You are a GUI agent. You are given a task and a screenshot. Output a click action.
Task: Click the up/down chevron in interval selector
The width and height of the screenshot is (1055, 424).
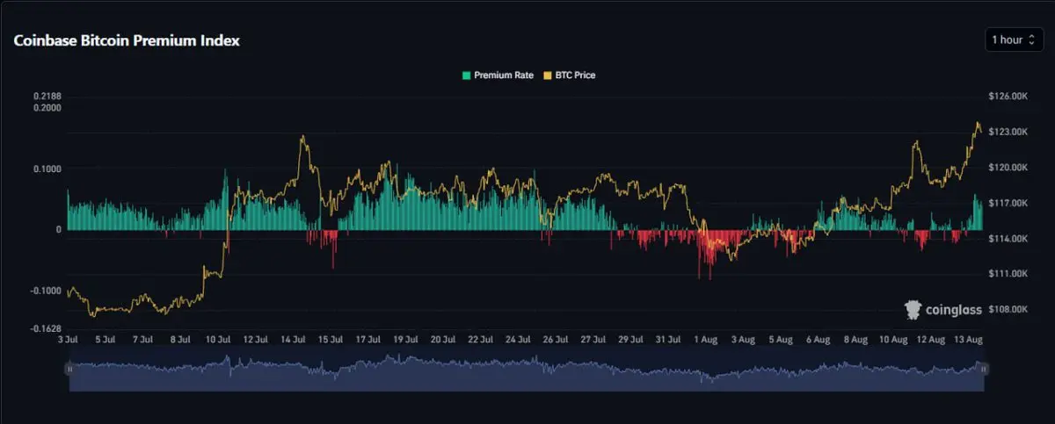[x=1032, y=40]
